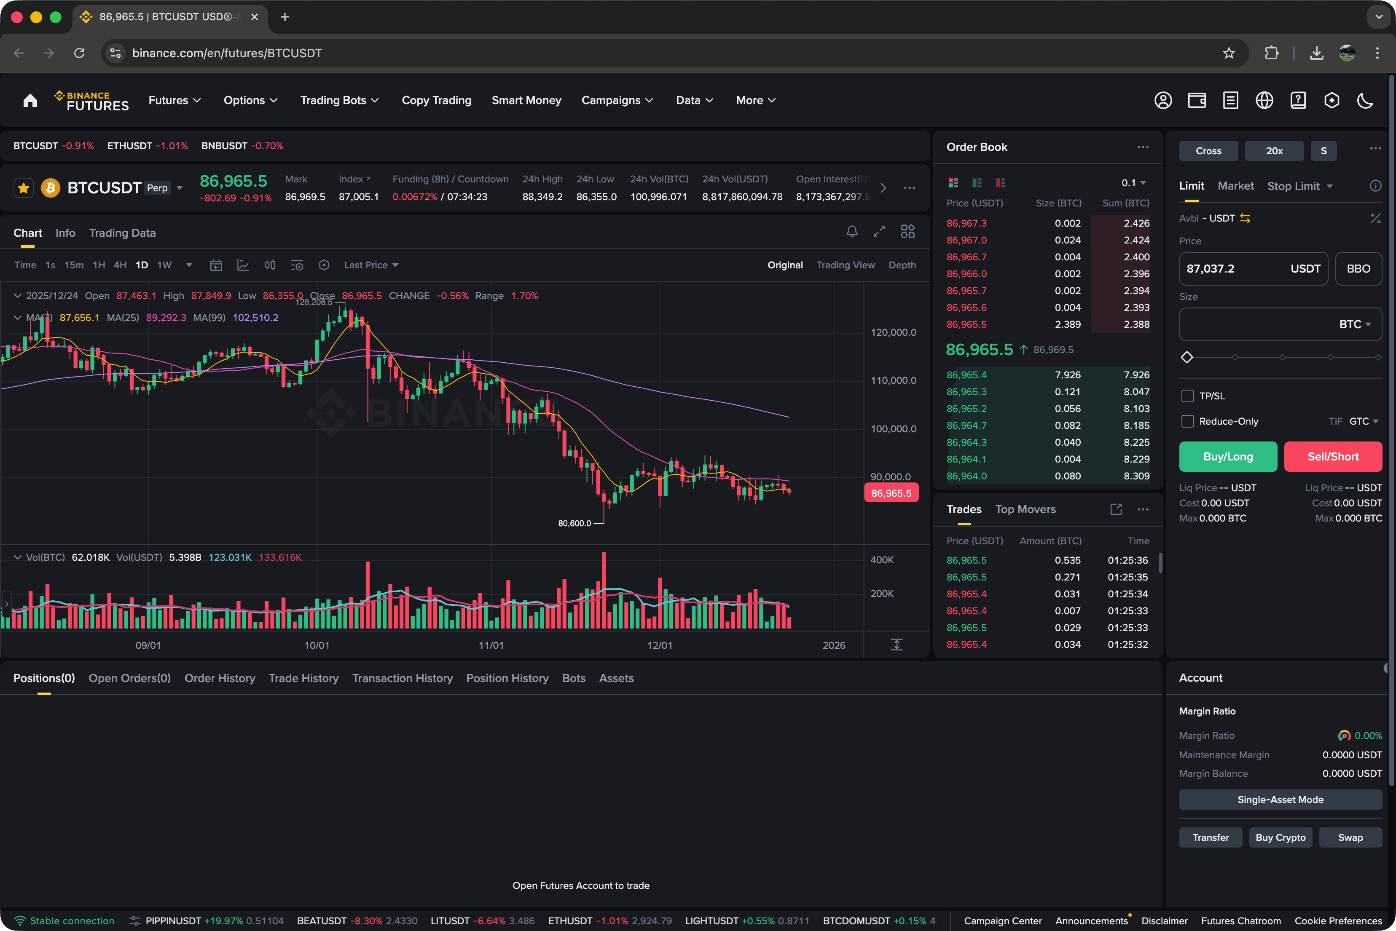
Task: Open order form more options dots
Action: pyautogui.click(x=1375, y=148)
